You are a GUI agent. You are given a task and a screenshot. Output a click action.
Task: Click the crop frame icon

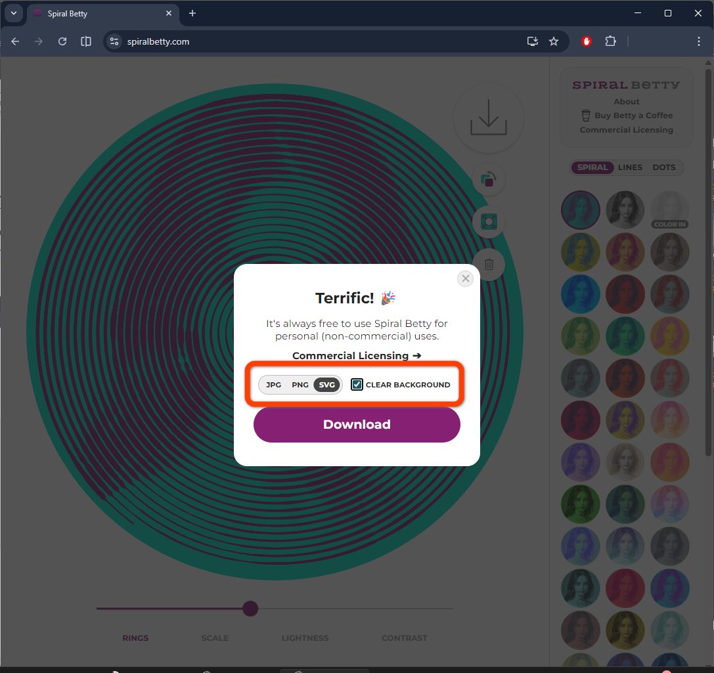coord(489,222)
